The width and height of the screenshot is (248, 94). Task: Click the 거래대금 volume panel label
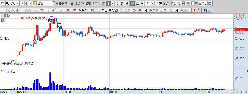[x=9, y=71]
